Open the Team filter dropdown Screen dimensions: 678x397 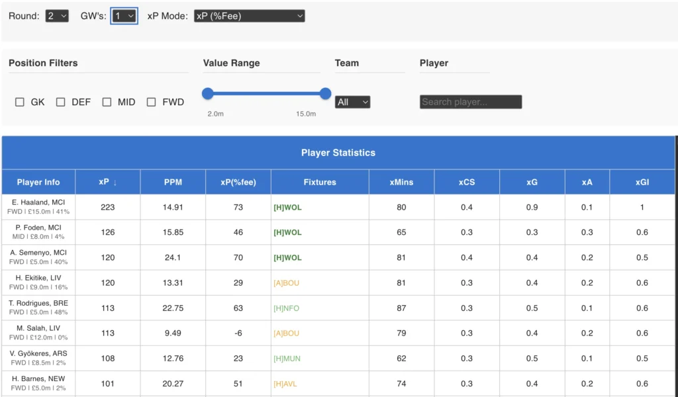pos(352,102)
